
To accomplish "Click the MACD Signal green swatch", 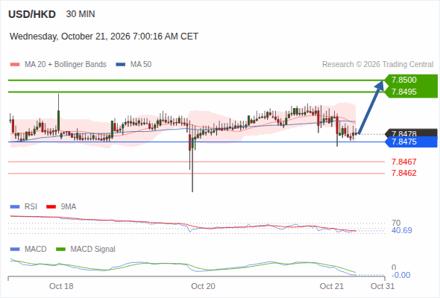I will click(60, 250).
